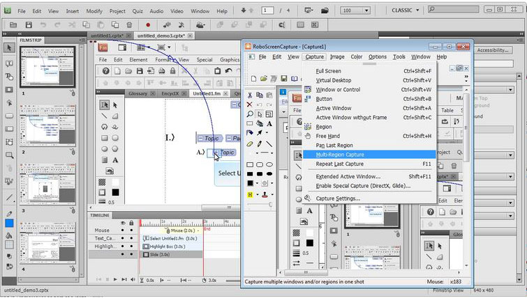
Task: Open the Quiz menu in Captivate
Action: (138, 11)
